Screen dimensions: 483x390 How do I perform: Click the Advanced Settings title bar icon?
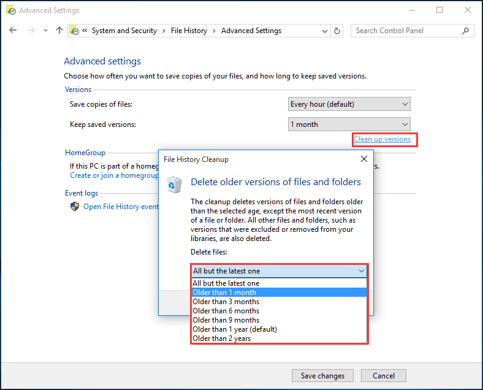pos(11,10)
